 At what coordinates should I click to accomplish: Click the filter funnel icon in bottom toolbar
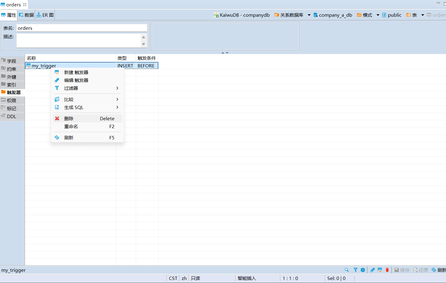tap(355, 270)
